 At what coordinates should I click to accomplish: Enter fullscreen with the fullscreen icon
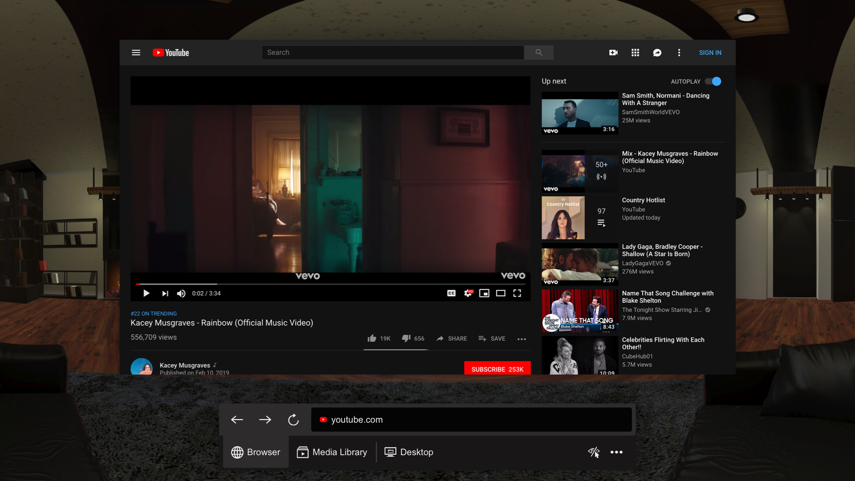pos(517,293)
